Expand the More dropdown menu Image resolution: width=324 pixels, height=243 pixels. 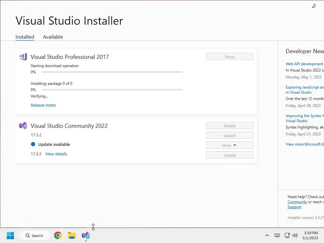tap(230, 145)
